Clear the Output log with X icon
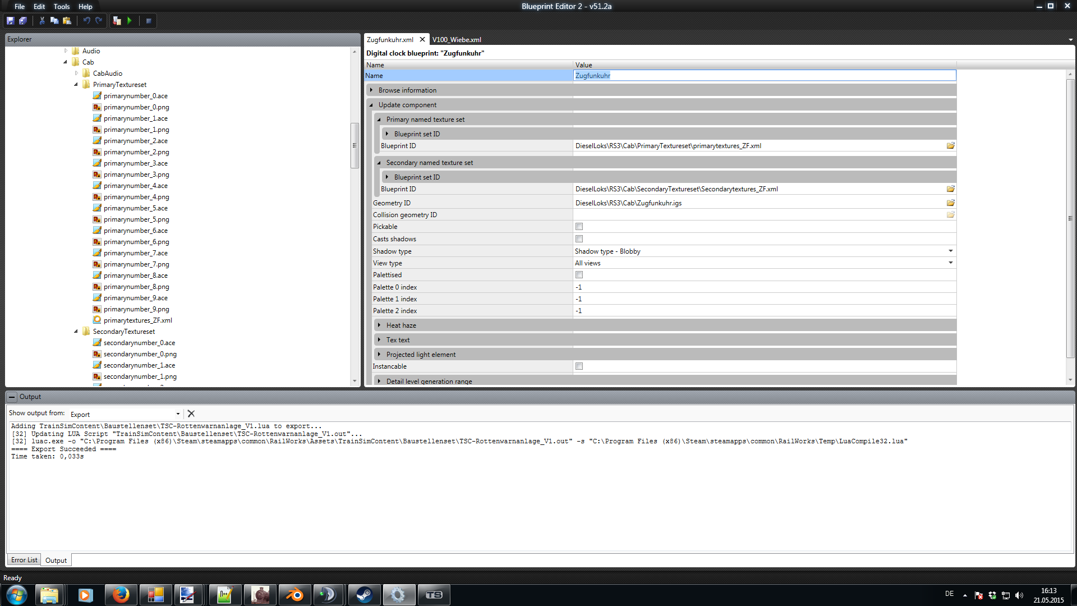 [191, 414]
